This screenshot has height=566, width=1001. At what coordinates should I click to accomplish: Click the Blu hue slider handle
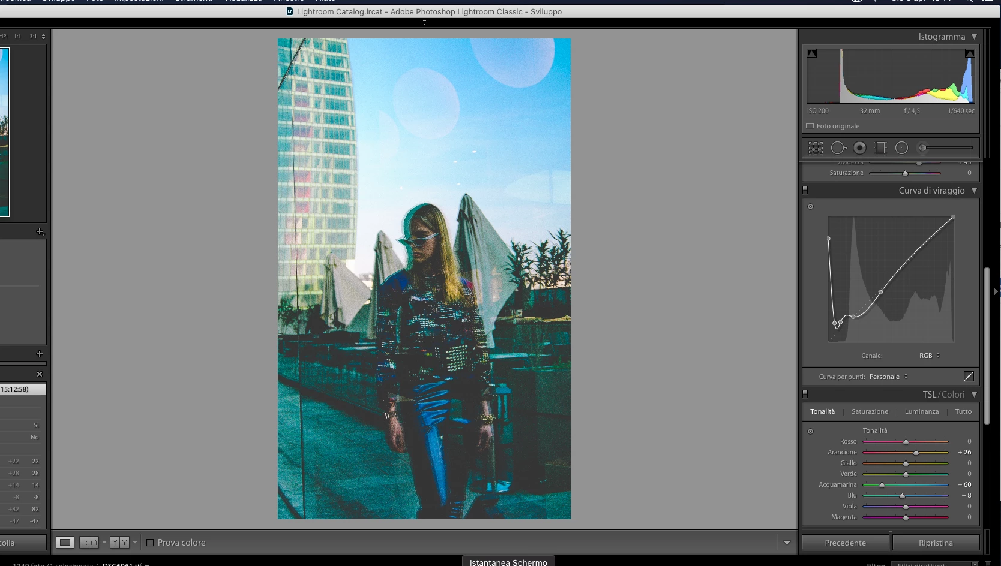coord(902,496)
